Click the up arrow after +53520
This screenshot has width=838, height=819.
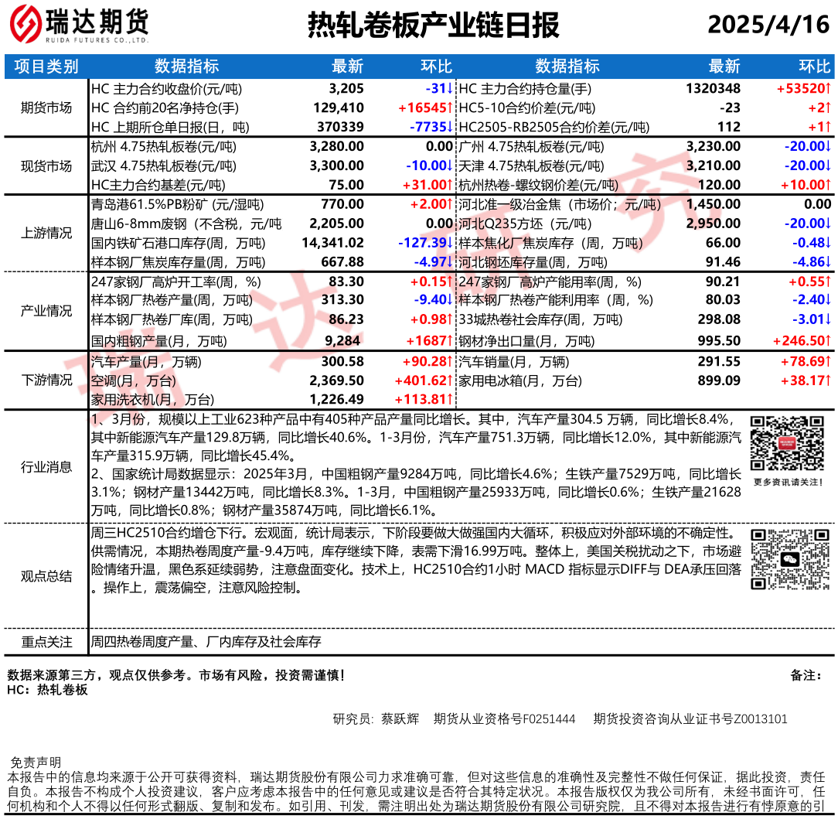(x=828, y=88)
